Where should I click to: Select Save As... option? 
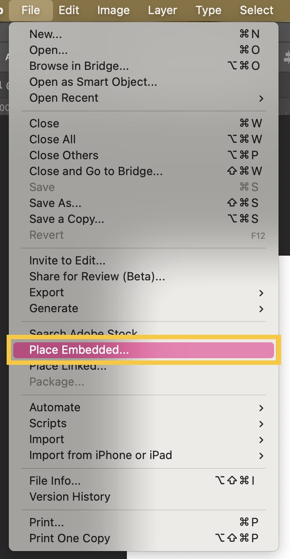point(55,203)
